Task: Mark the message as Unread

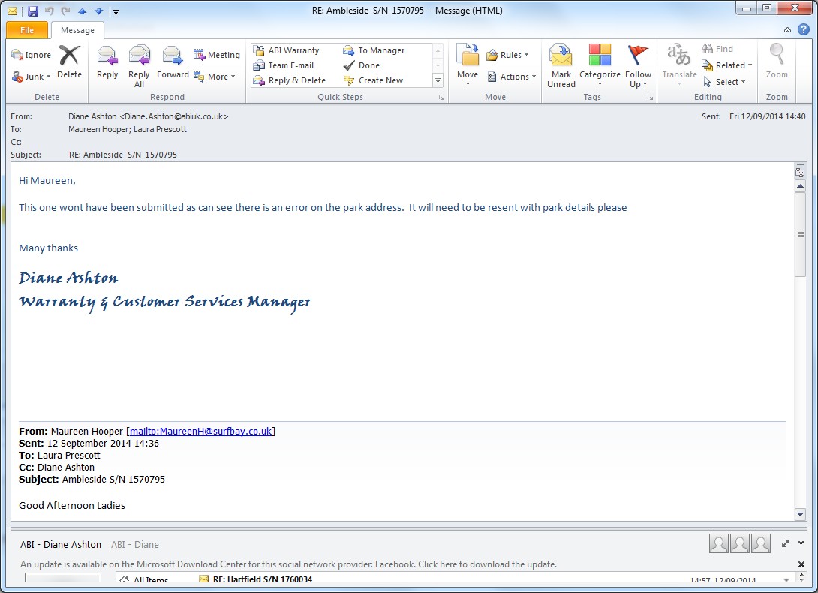Action: tap(561, 66)
